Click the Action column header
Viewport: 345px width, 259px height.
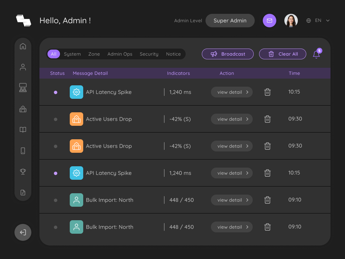pos(227,73)
